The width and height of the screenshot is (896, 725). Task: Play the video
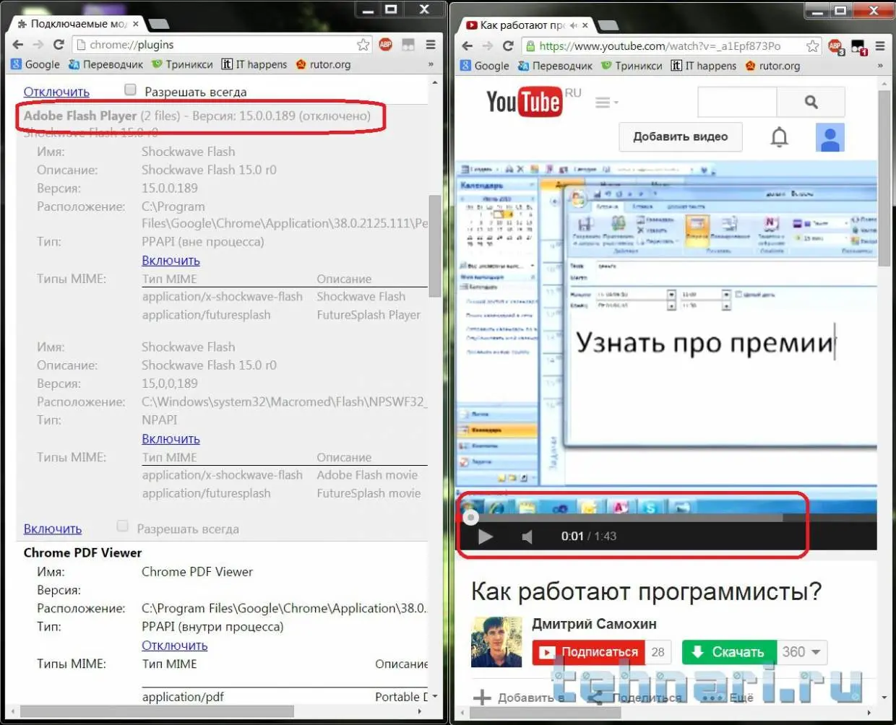(486, 537)
